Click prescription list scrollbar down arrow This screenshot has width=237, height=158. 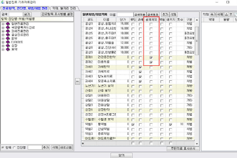(x=197, y=144)
